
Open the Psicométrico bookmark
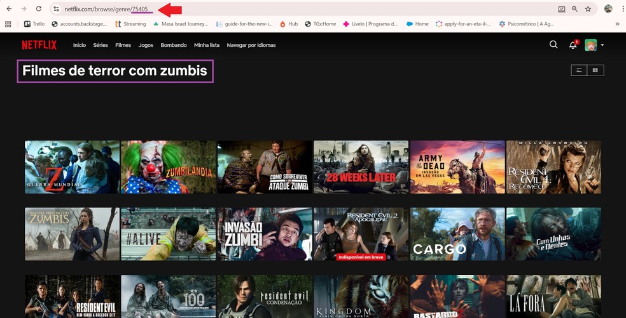tap(527, 24)
